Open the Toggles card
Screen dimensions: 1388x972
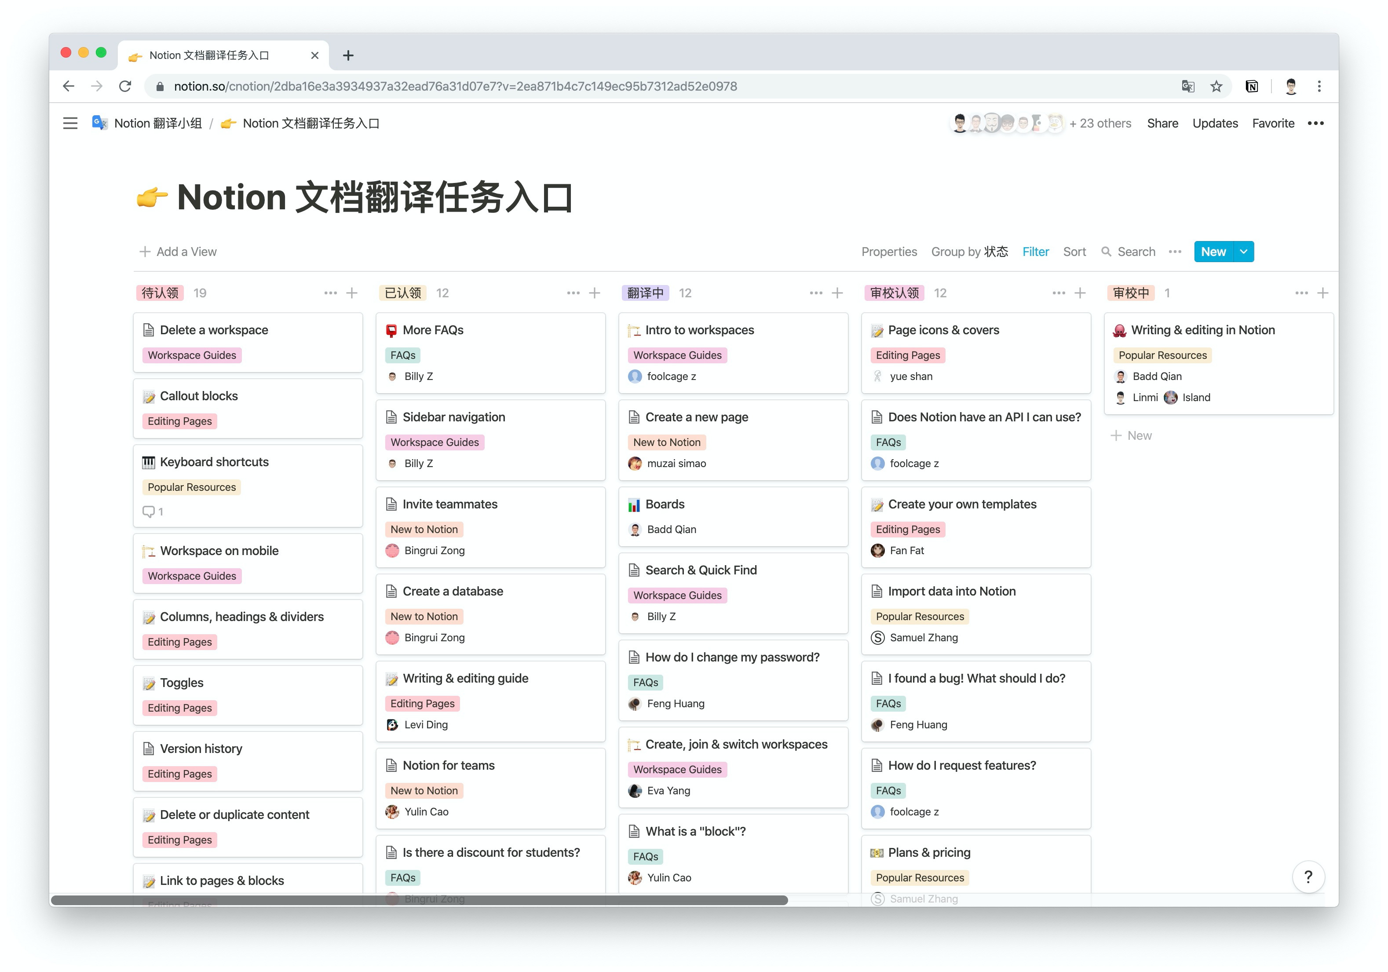coord(248,694)
